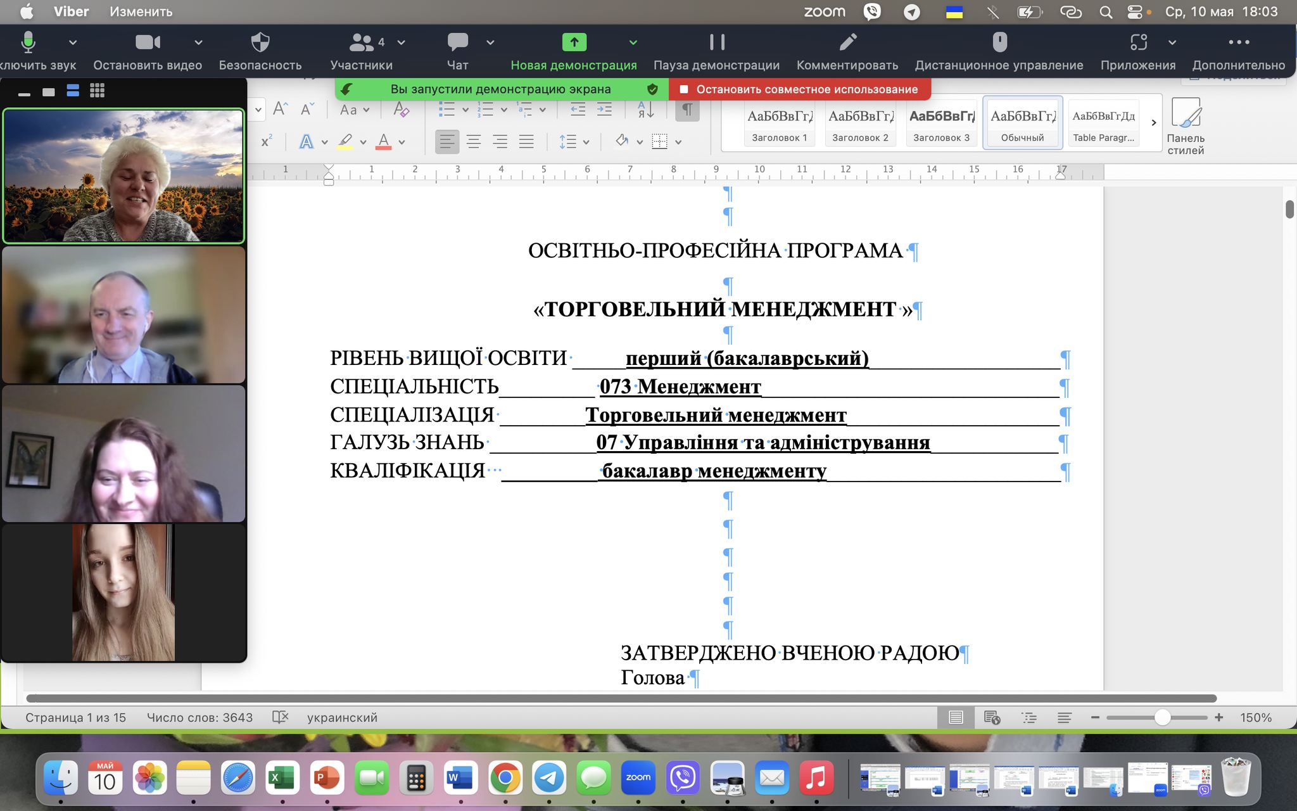Clear all formatting in Word
1297x811 pixels.
[x=402, y=109]
